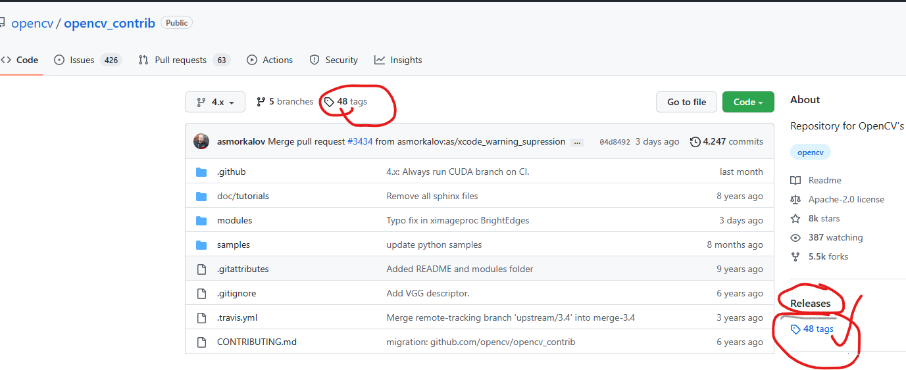Click the clock history icon beside commits

[695, 141]
